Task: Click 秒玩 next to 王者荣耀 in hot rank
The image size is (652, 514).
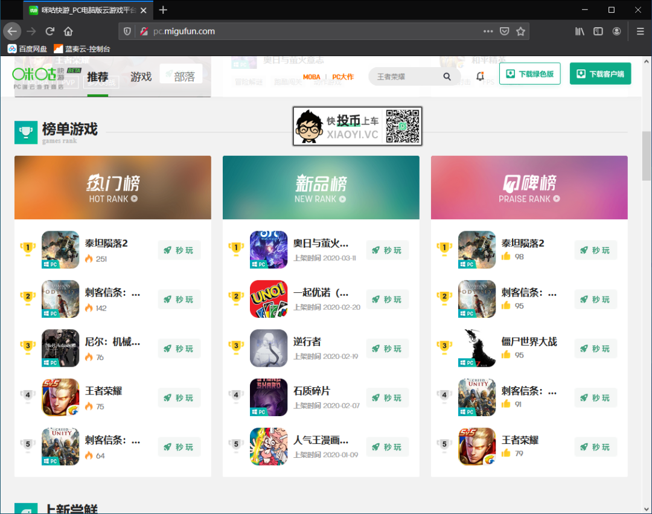Action: click(179, 397)
